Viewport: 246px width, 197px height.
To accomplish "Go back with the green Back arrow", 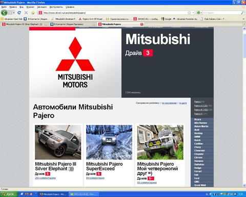I will [x=4, y=13].
